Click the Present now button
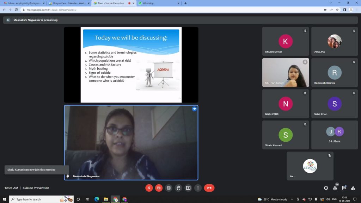This screenshot has height=203, width=361. coord(188,188)
